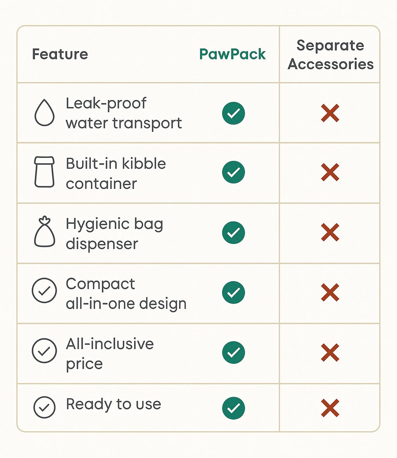Click the red X for Leak-proof water transport
This screenshot has width=397, height=458.
click(x=330, y=113)
